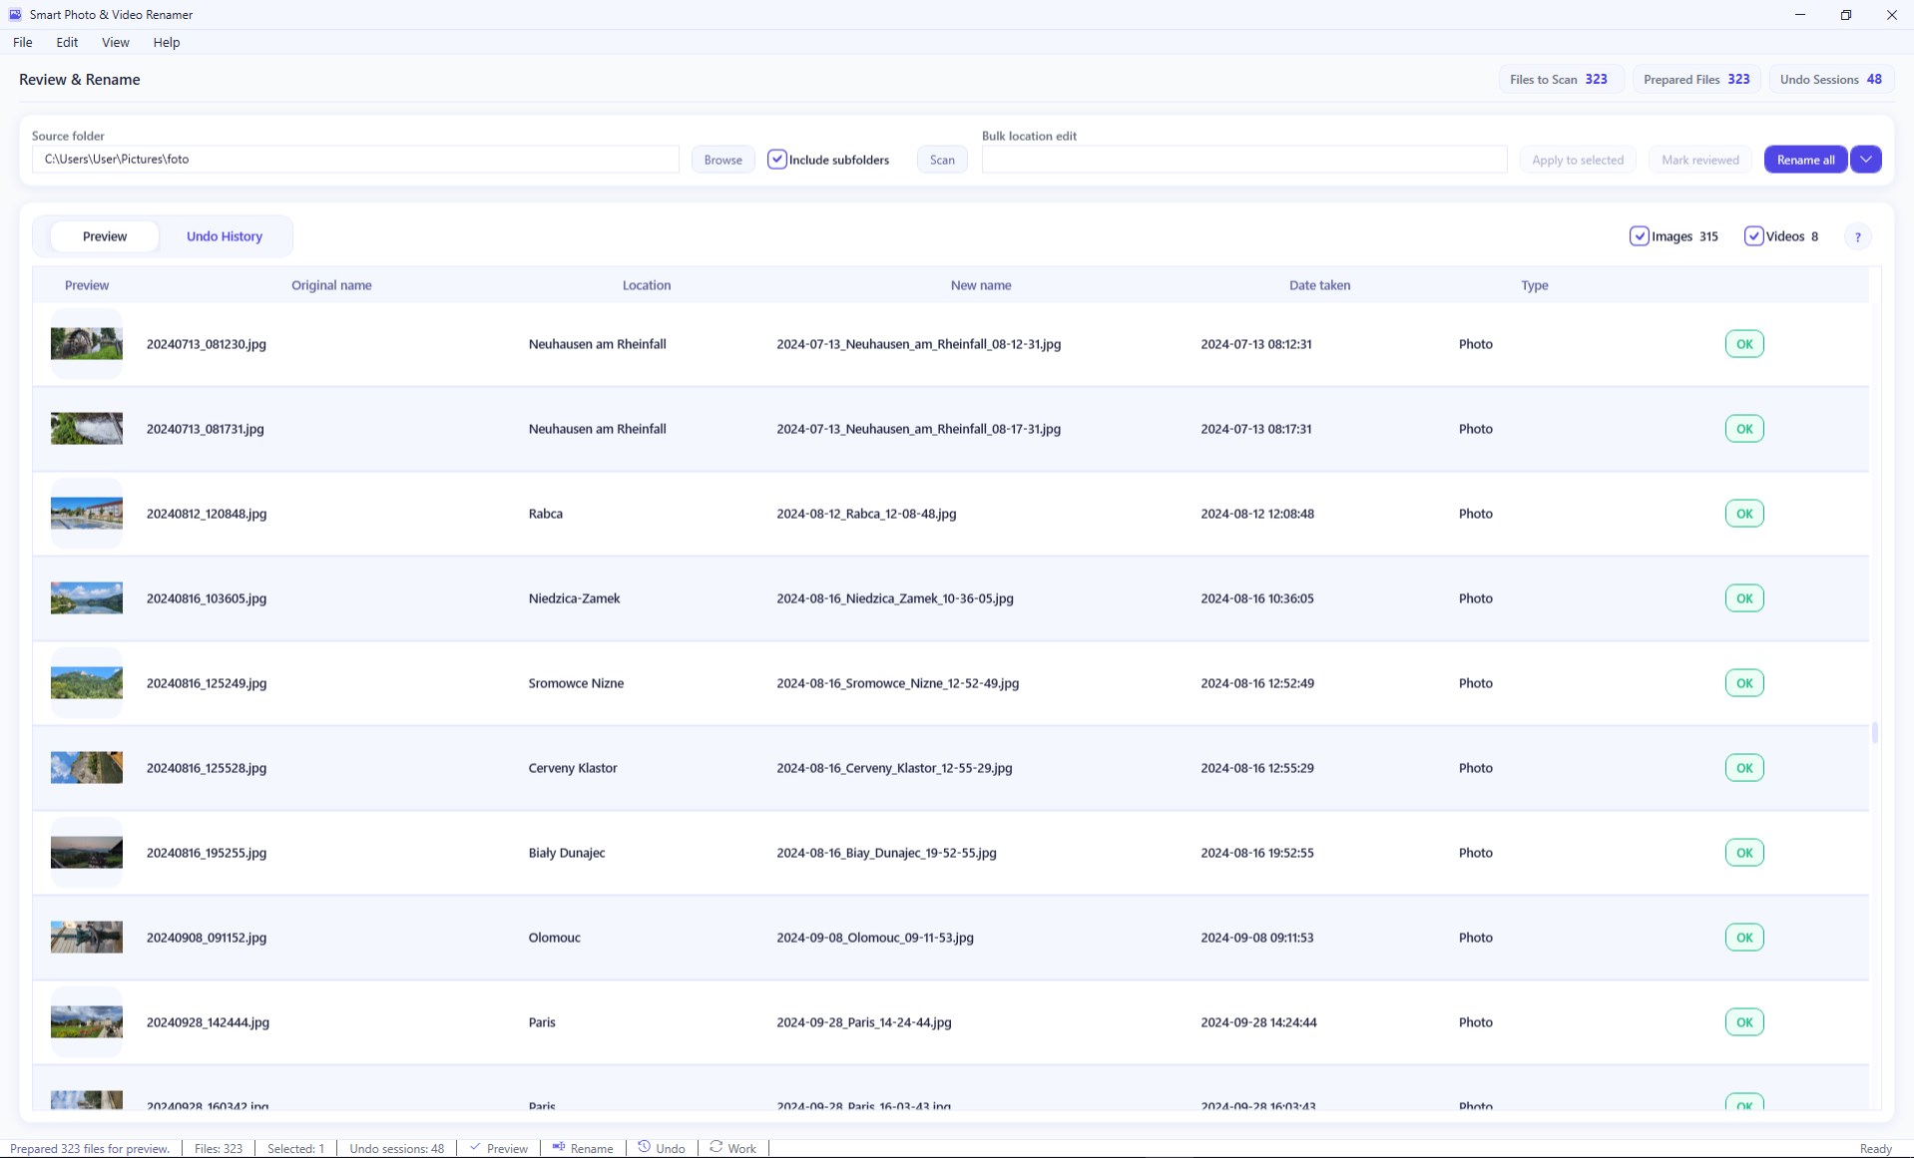The width and height of the screenshot is (1914, 1158).
Task: Click the Original name column header
Action: [331, 285]
